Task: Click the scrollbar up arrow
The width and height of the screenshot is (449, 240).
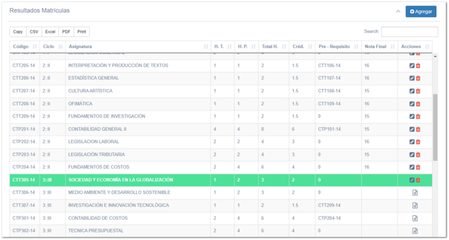Action: 435,56
